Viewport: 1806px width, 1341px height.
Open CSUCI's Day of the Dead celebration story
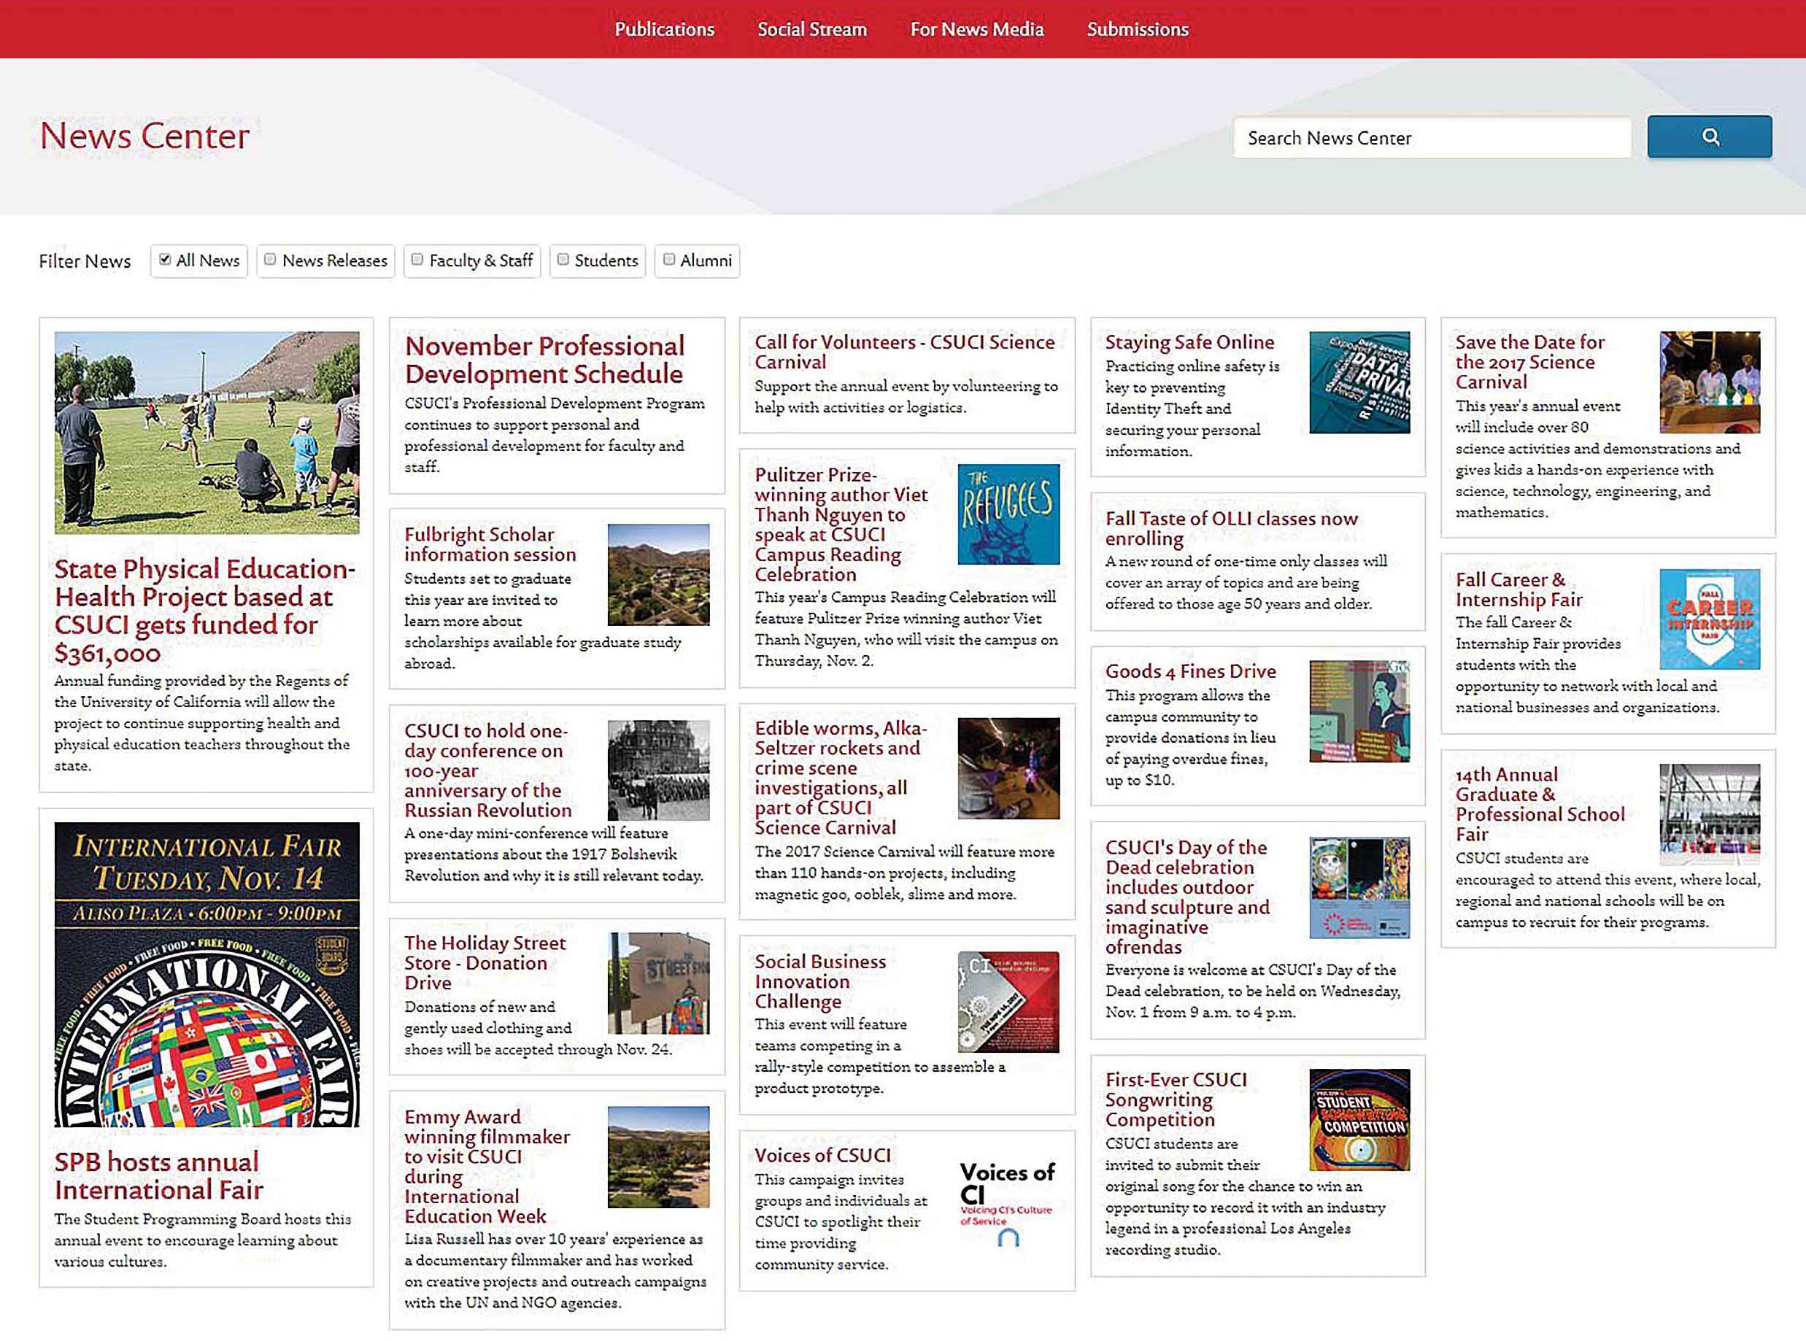1187,897
